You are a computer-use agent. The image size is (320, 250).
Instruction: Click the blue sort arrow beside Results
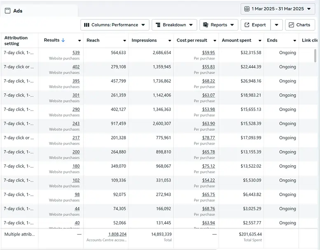tap(63, 40)
